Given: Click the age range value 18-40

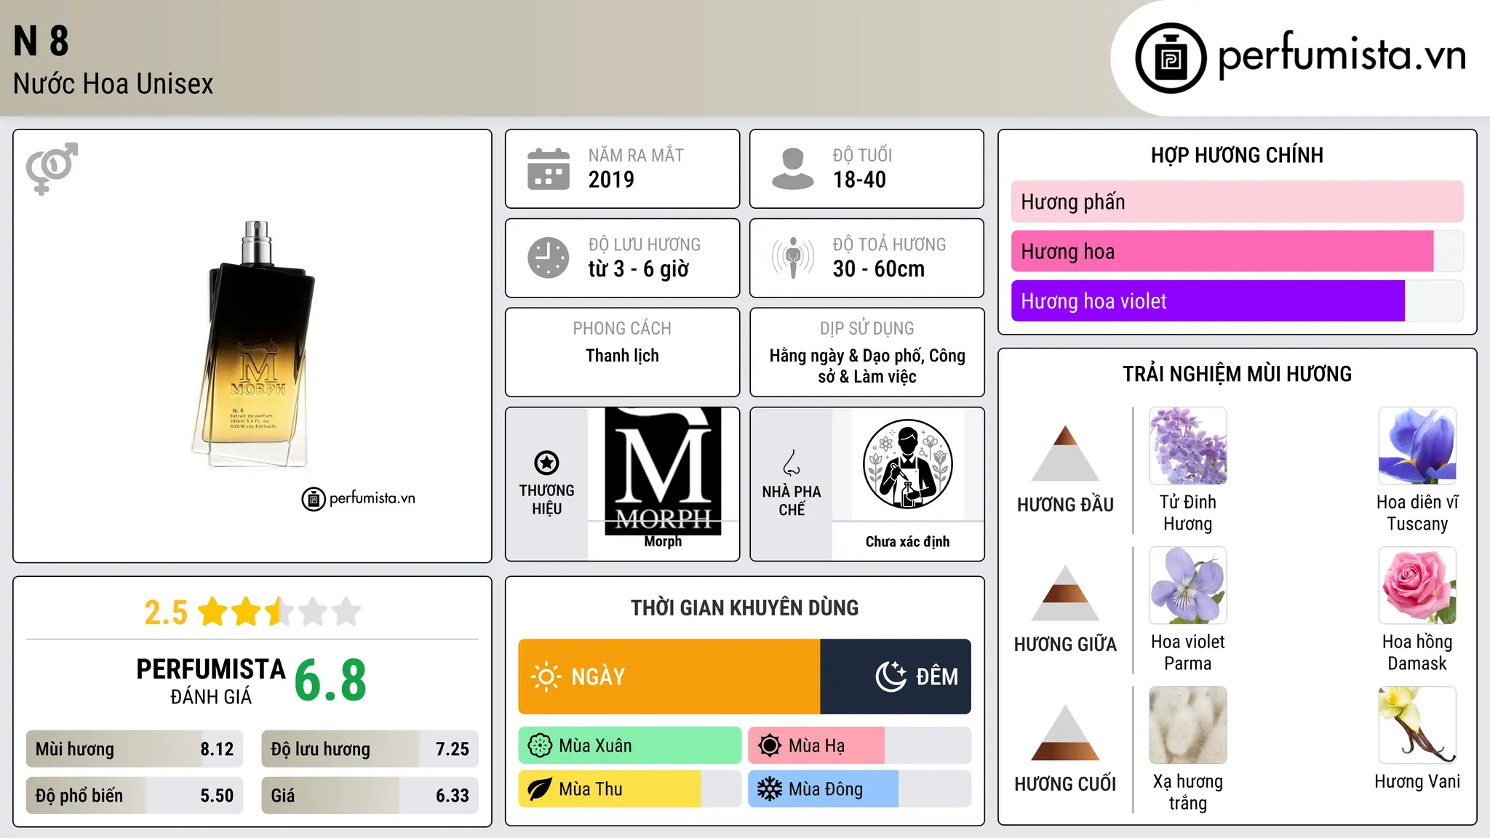Looking at the screenshot, I should click(x=859, y=180).
